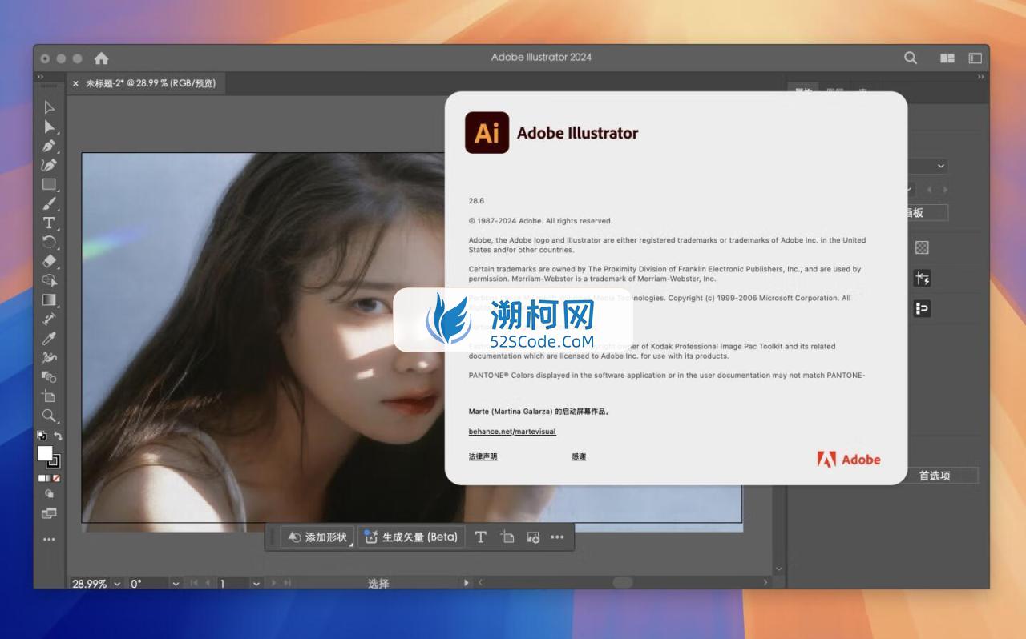The image size is (1026, 639).
Task: Expand status bar 选择 arrow menu
Action: coord(467,583)
